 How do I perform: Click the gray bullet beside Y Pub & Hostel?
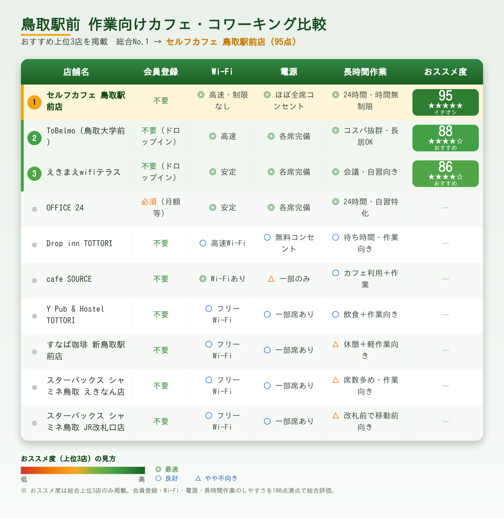pos(34,316)
